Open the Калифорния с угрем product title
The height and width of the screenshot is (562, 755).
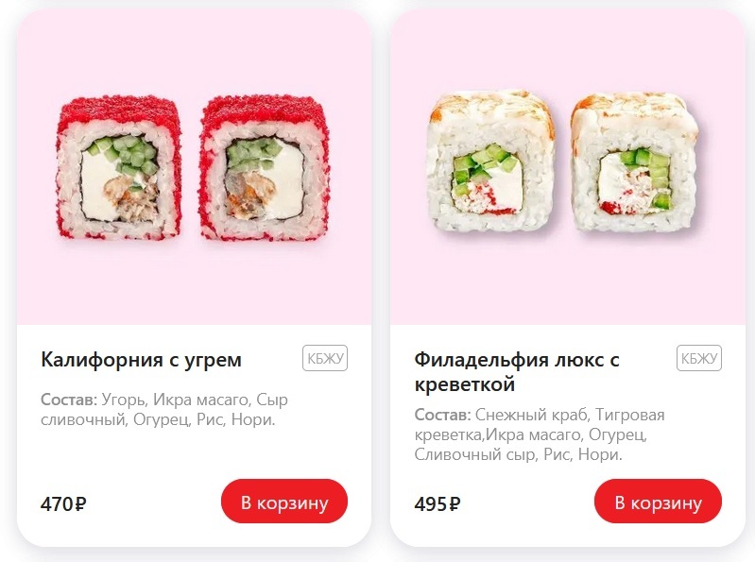[x=141, y=360]
